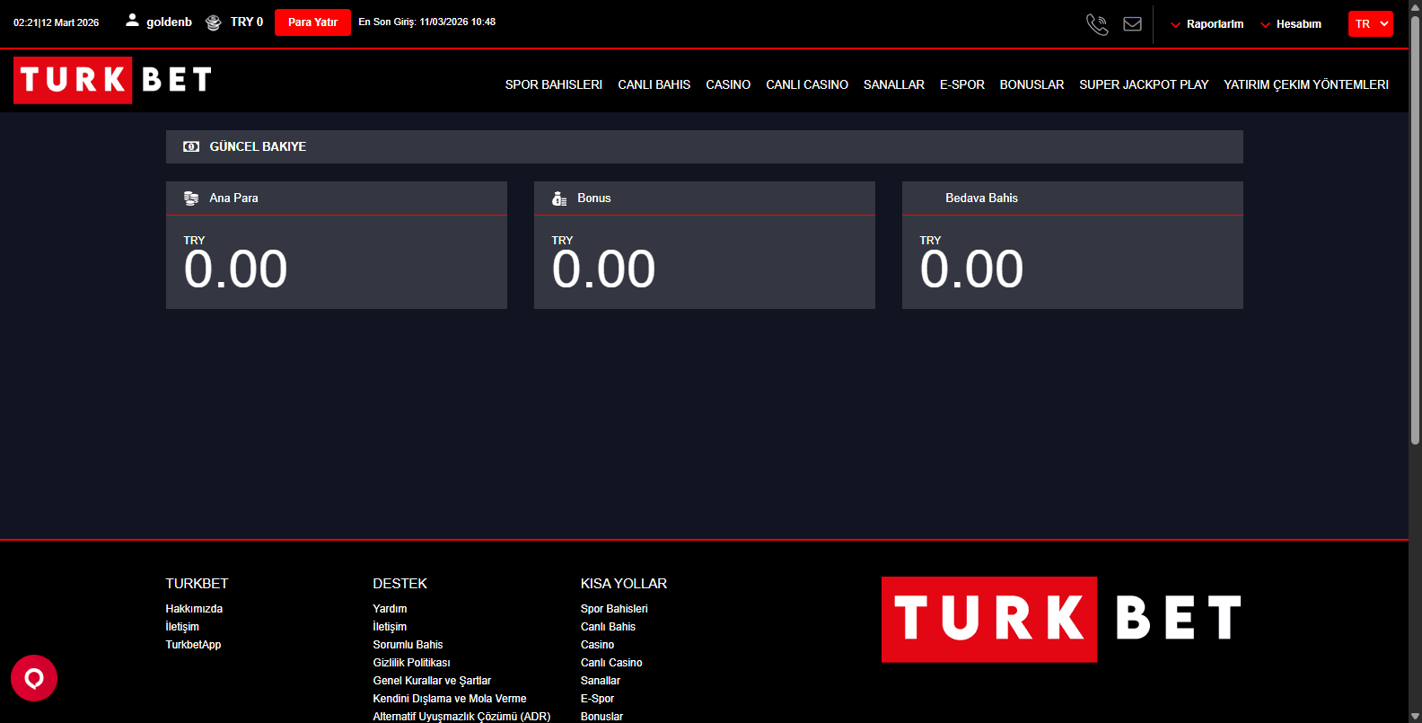
Task: Open footer Spor Bahisleri shortcut
Action: pos(614,609)
